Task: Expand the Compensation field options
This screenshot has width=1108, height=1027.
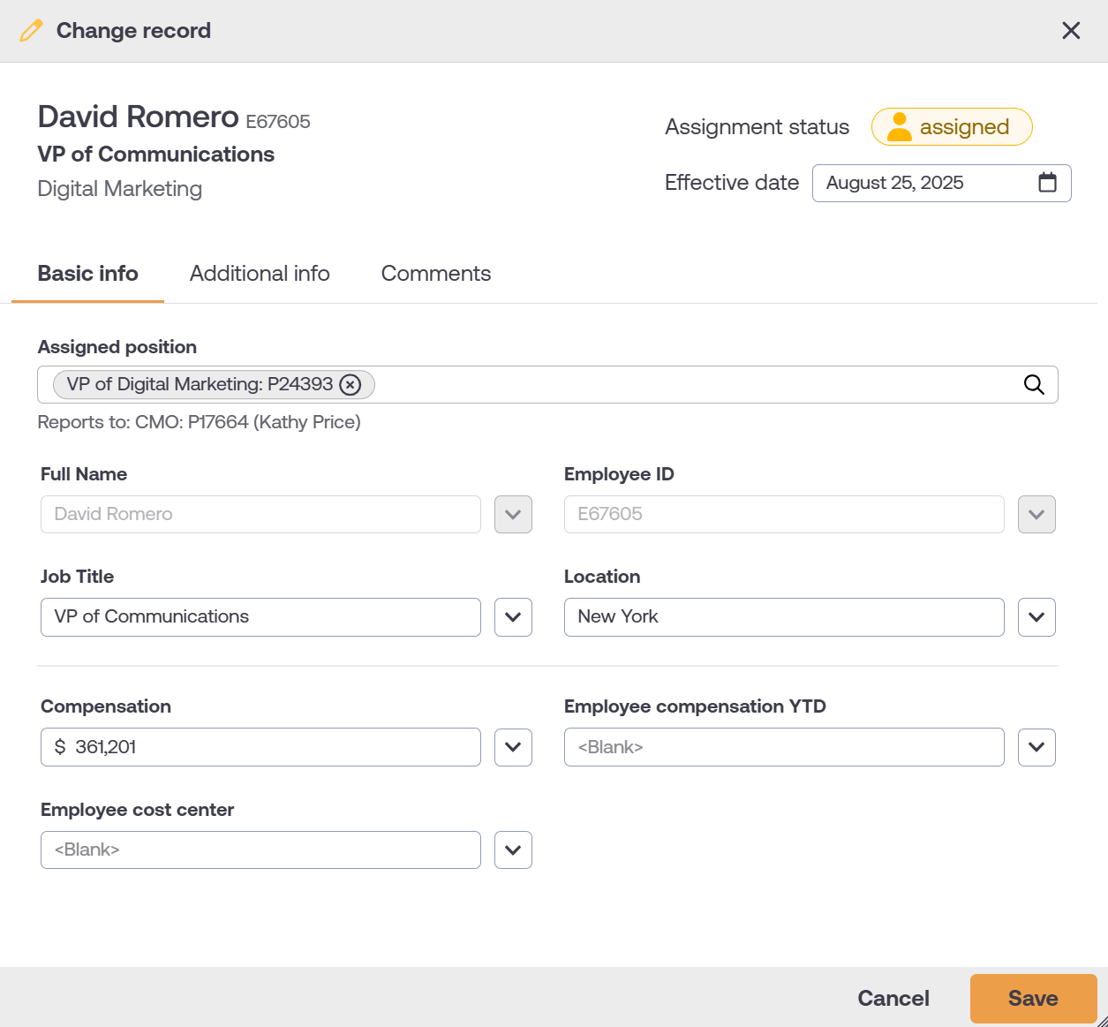Action: point(513,747)
